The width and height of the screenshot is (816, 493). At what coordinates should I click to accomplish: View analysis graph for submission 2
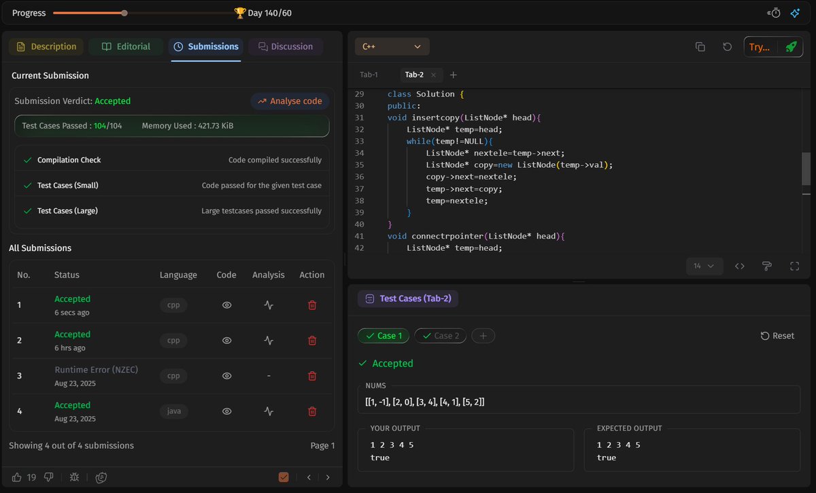(x=269, y=341)
